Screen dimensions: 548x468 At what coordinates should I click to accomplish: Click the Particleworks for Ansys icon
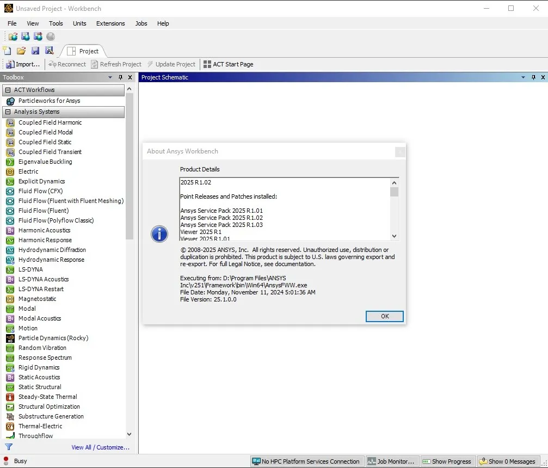(10, 101)
